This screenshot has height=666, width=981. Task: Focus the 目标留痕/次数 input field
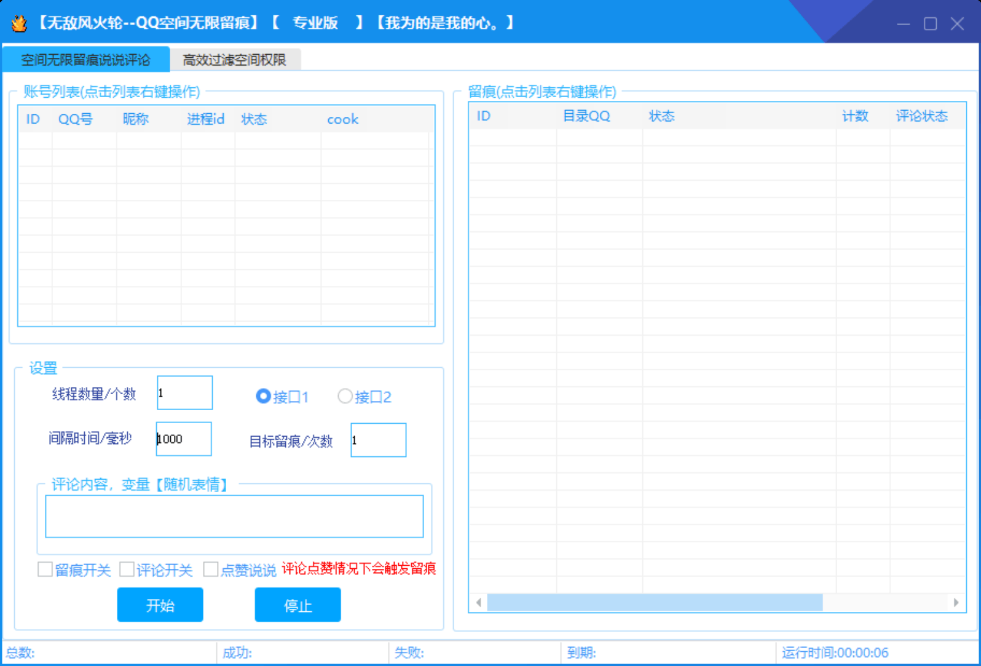point(378,440)
